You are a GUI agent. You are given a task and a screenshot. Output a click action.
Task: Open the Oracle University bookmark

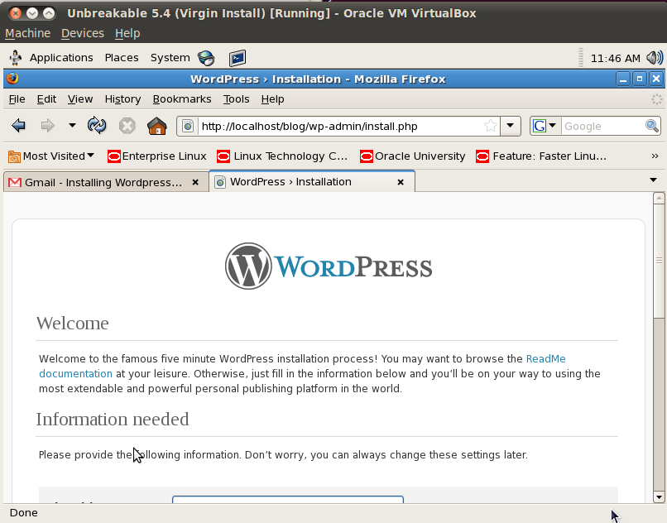coord(413,156)
